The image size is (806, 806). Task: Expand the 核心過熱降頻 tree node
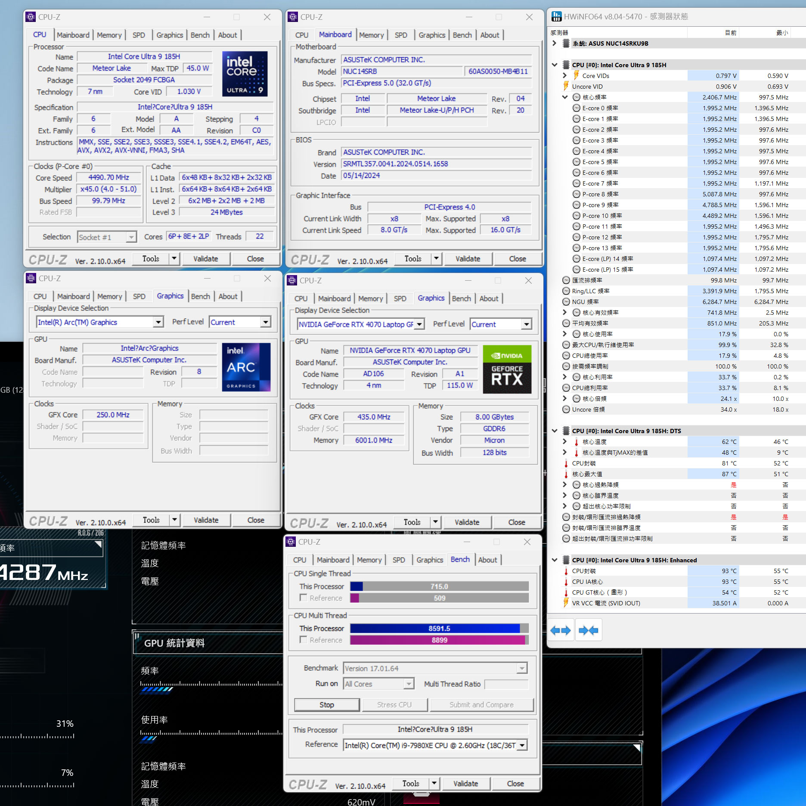[x=565, y=484]
